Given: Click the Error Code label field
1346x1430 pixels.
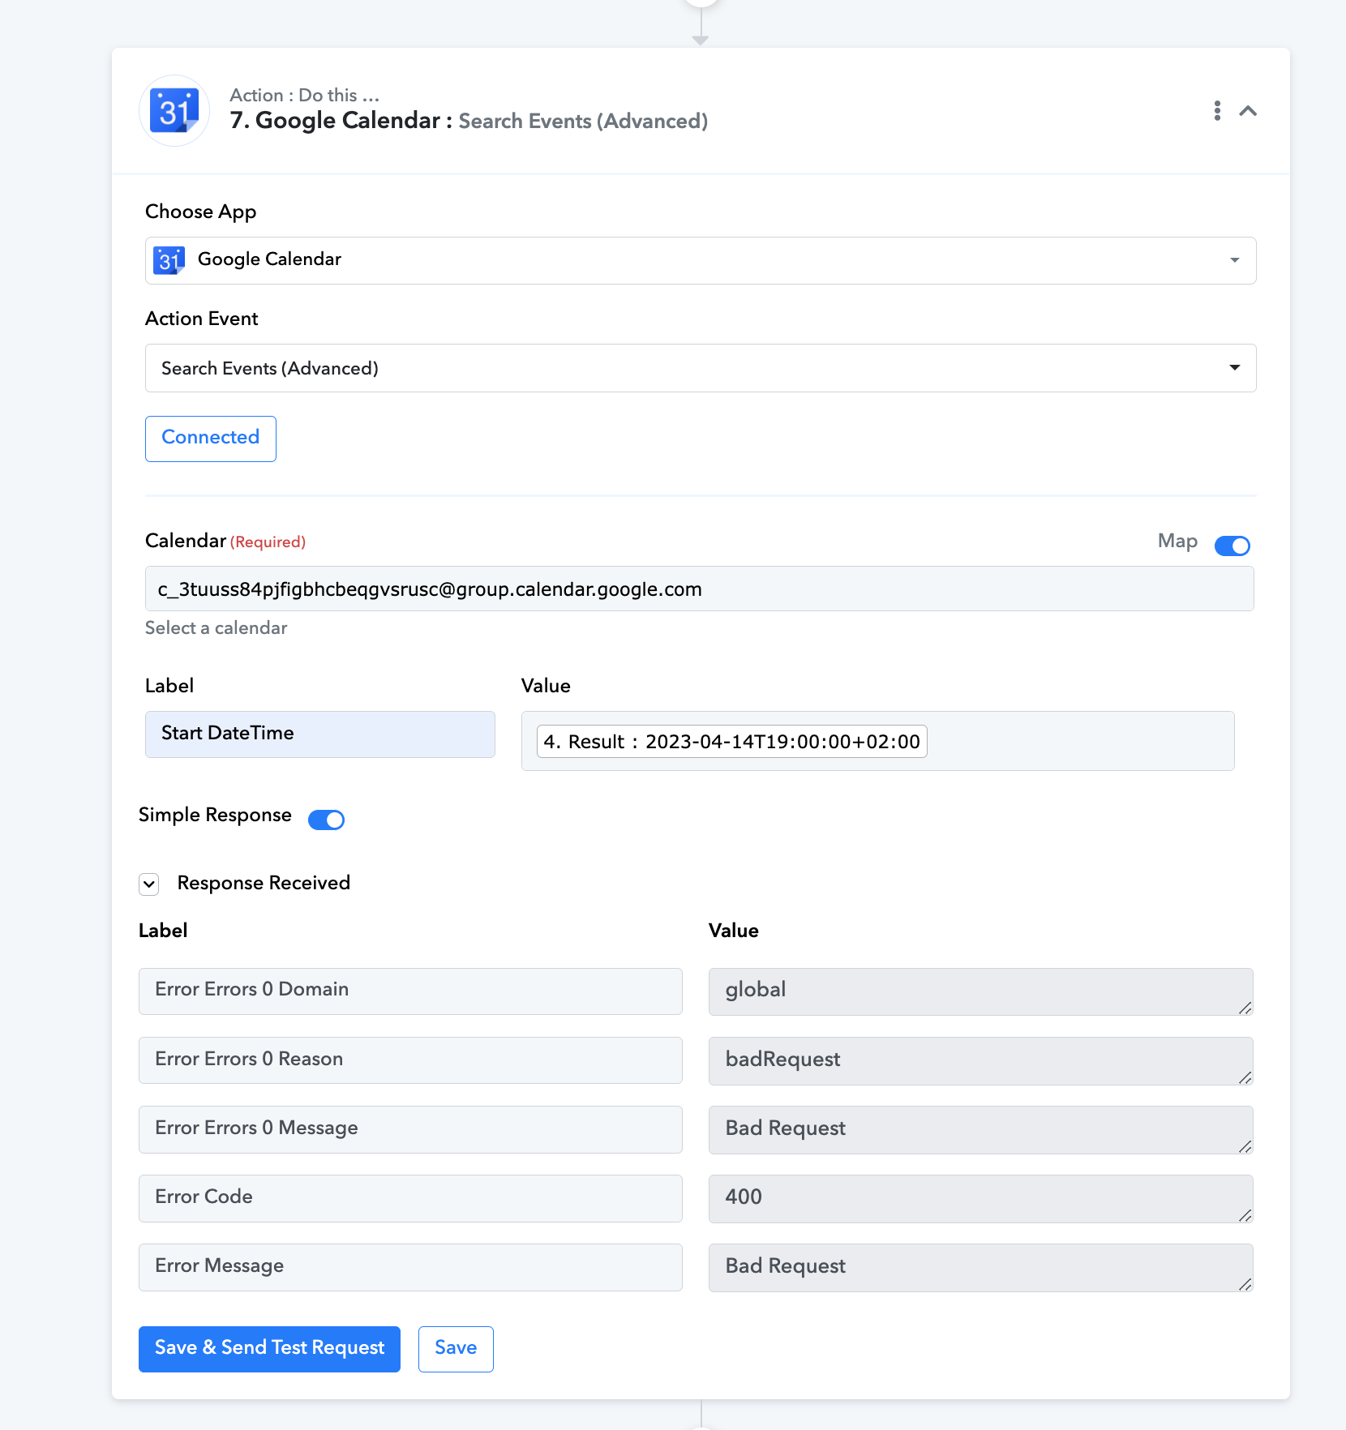Looking at the screenshot, I should (x=410, y=1198).
